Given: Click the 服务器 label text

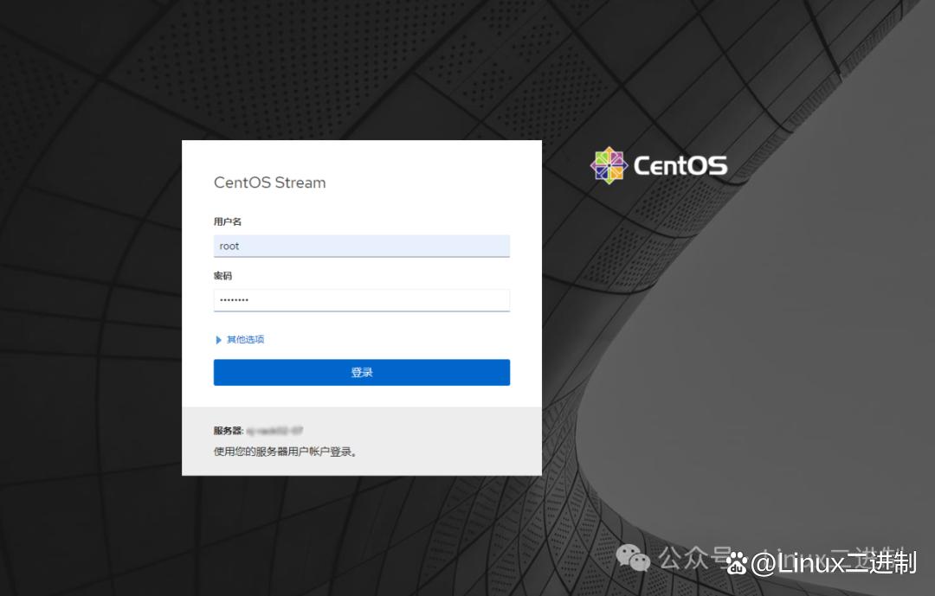Looking at the screenshot, I should [229, 430].
